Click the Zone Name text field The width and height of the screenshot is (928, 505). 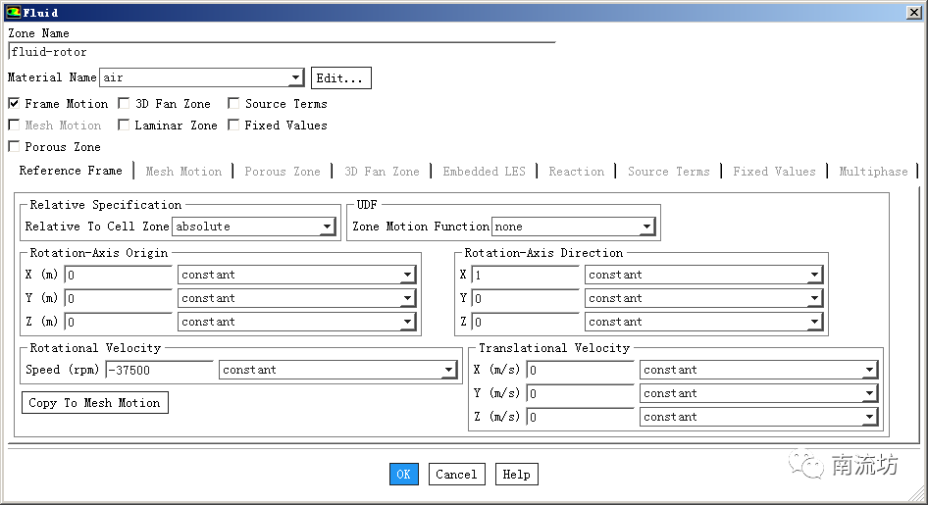click(281, 52)
